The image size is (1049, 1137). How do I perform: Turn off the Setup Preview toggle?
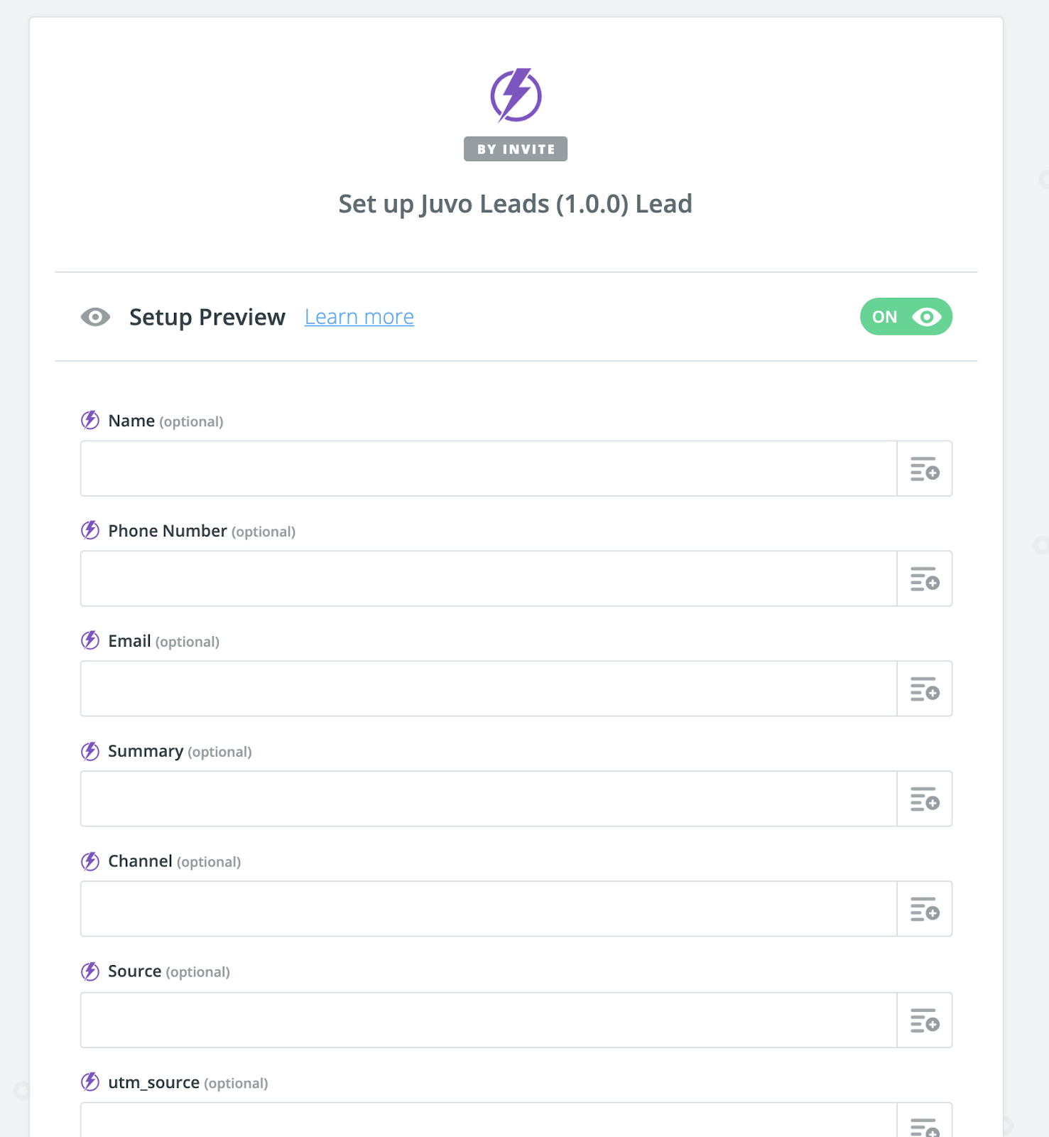point(906,317)
